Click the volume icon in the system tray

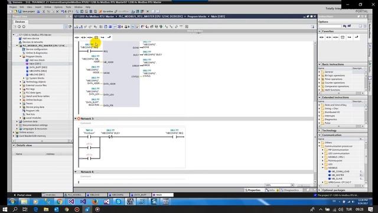coord(341,209)
